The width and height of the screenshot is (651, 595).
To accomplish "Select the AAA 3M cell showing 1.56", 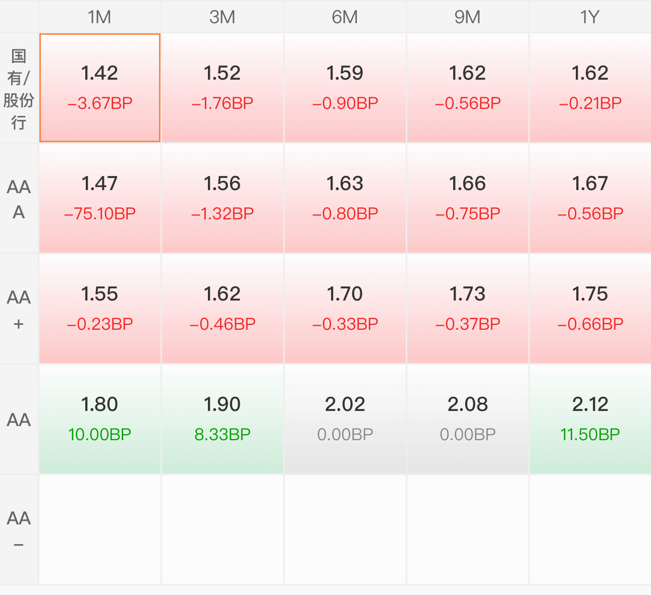I will (223, 198).
